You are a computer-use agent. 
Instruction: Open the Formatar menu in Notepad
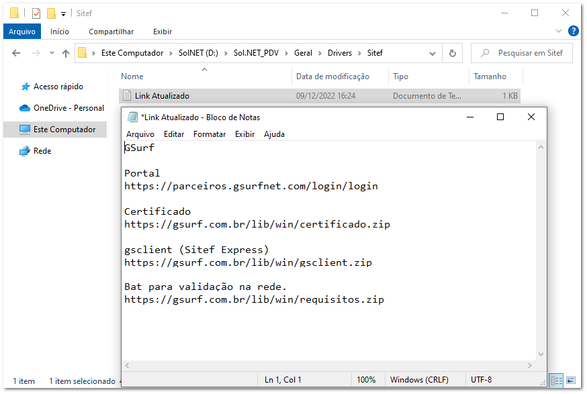(x=209, y=134)
